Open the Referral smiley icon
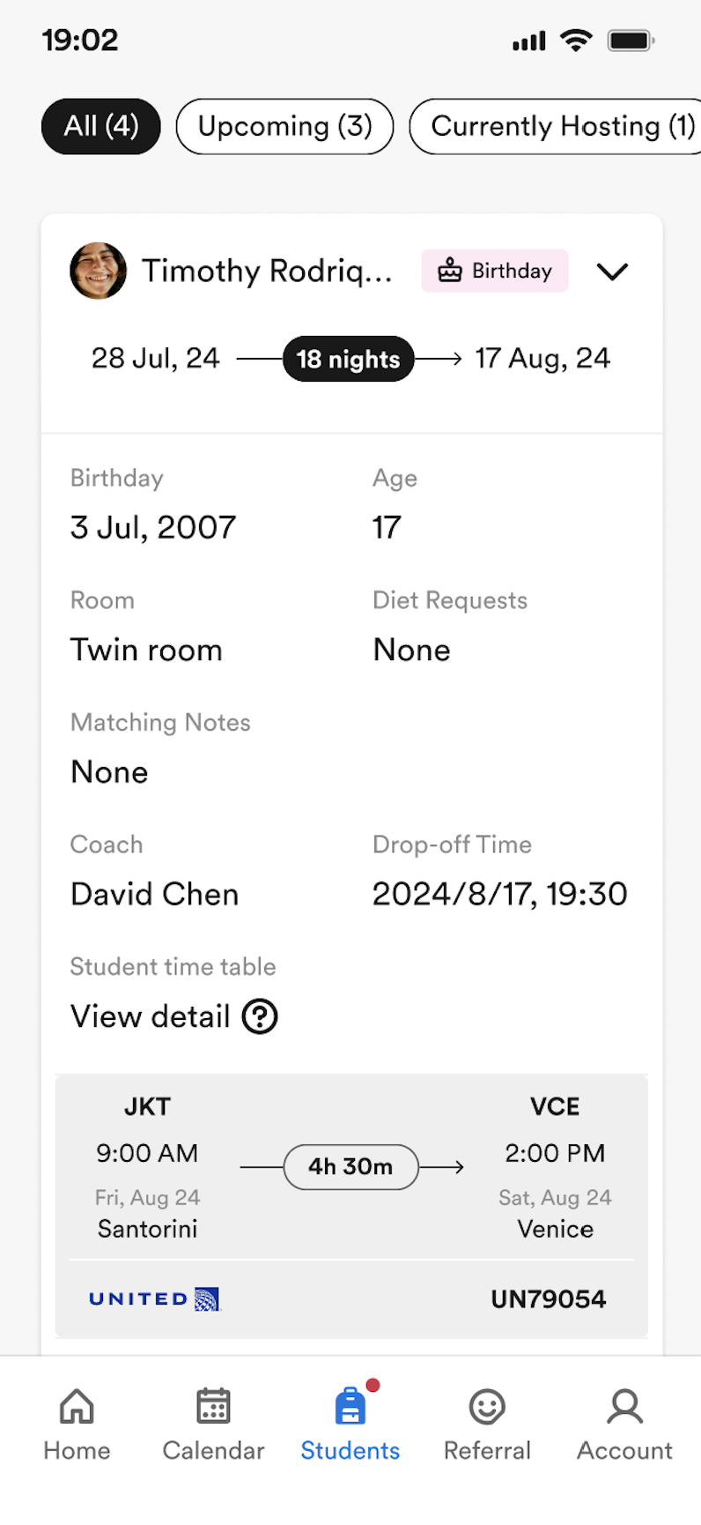The width and height of the screenshot is (701, 1525). [487, 1407]
